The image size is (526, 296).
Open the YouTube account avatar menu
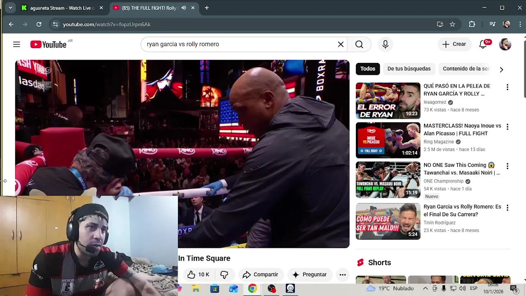[505, 44]
